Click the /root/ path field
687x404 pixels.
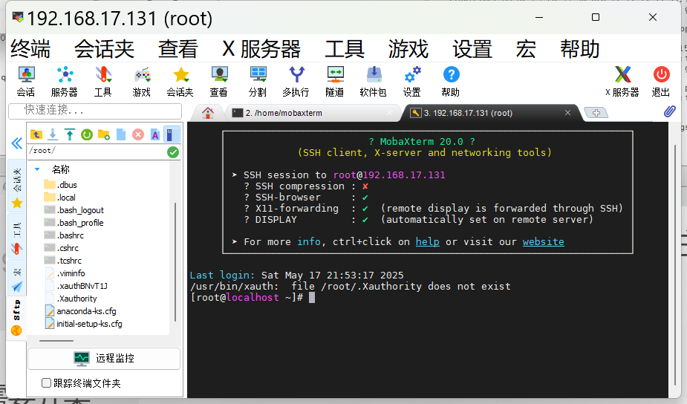97,151
